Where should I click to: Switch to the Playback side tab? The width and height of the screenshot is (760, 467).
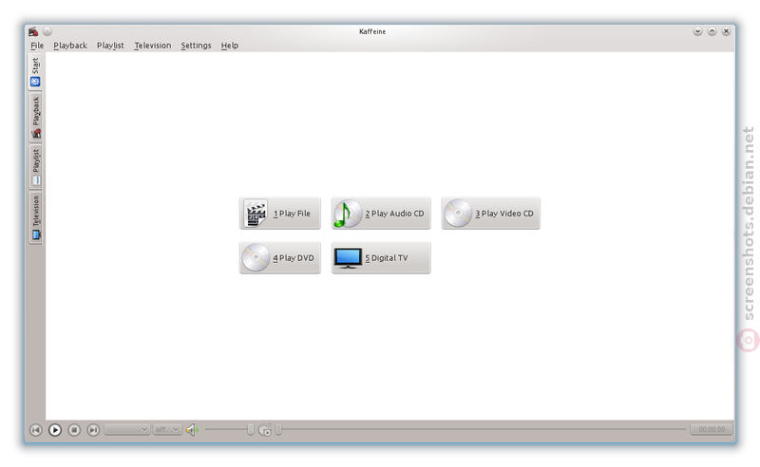(x=35, y=118)
